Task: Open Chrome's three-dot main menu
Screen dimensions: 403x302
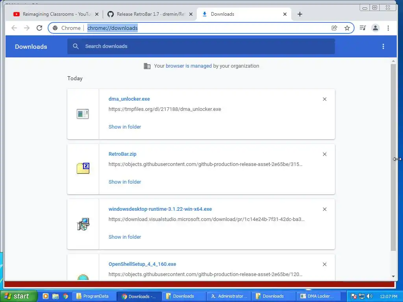Action: 388,28
